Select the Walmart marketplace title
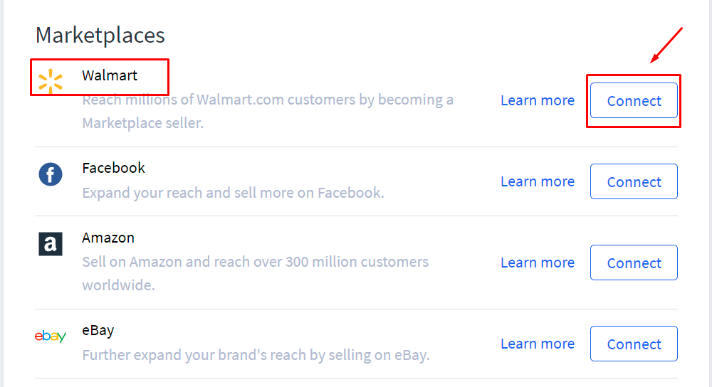This screenshot has height=387, width=712. [110, 75]
